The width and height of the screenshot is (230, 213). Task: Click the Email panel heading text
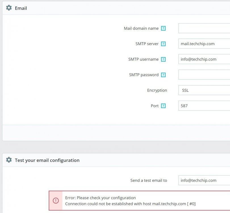pyautogui.click(x=21, y=8)
